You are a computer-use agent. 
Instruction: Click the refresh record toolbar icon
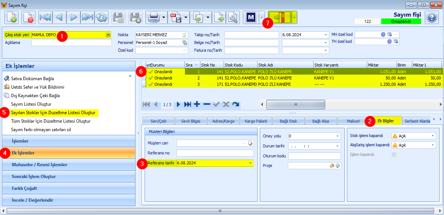click(101, 17)
